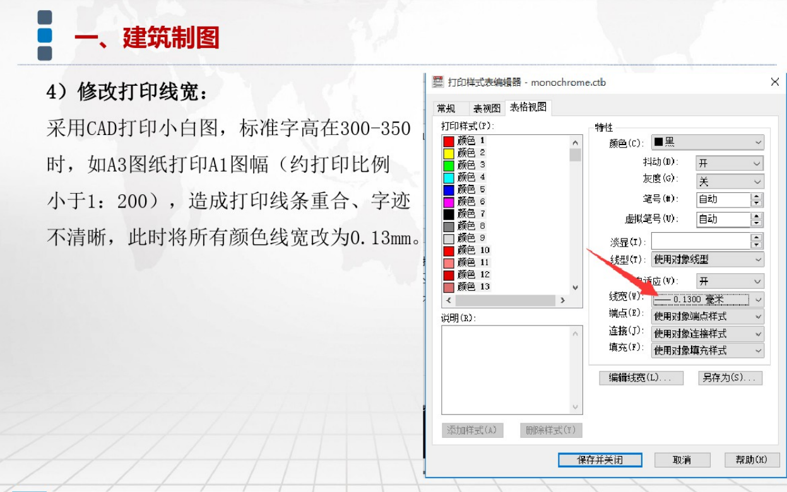The height and width of the screenshot is (492, 787).
Task: Adjust the 虚拟笔号(U) spinner arrows
Action: 757,219
